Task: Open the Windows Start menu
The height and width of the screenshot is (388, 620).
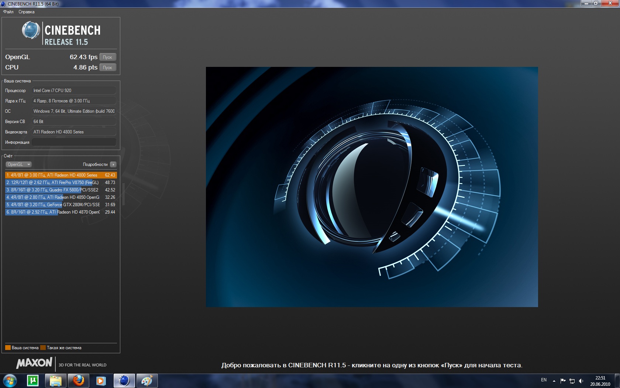Action: coord(10,381)
